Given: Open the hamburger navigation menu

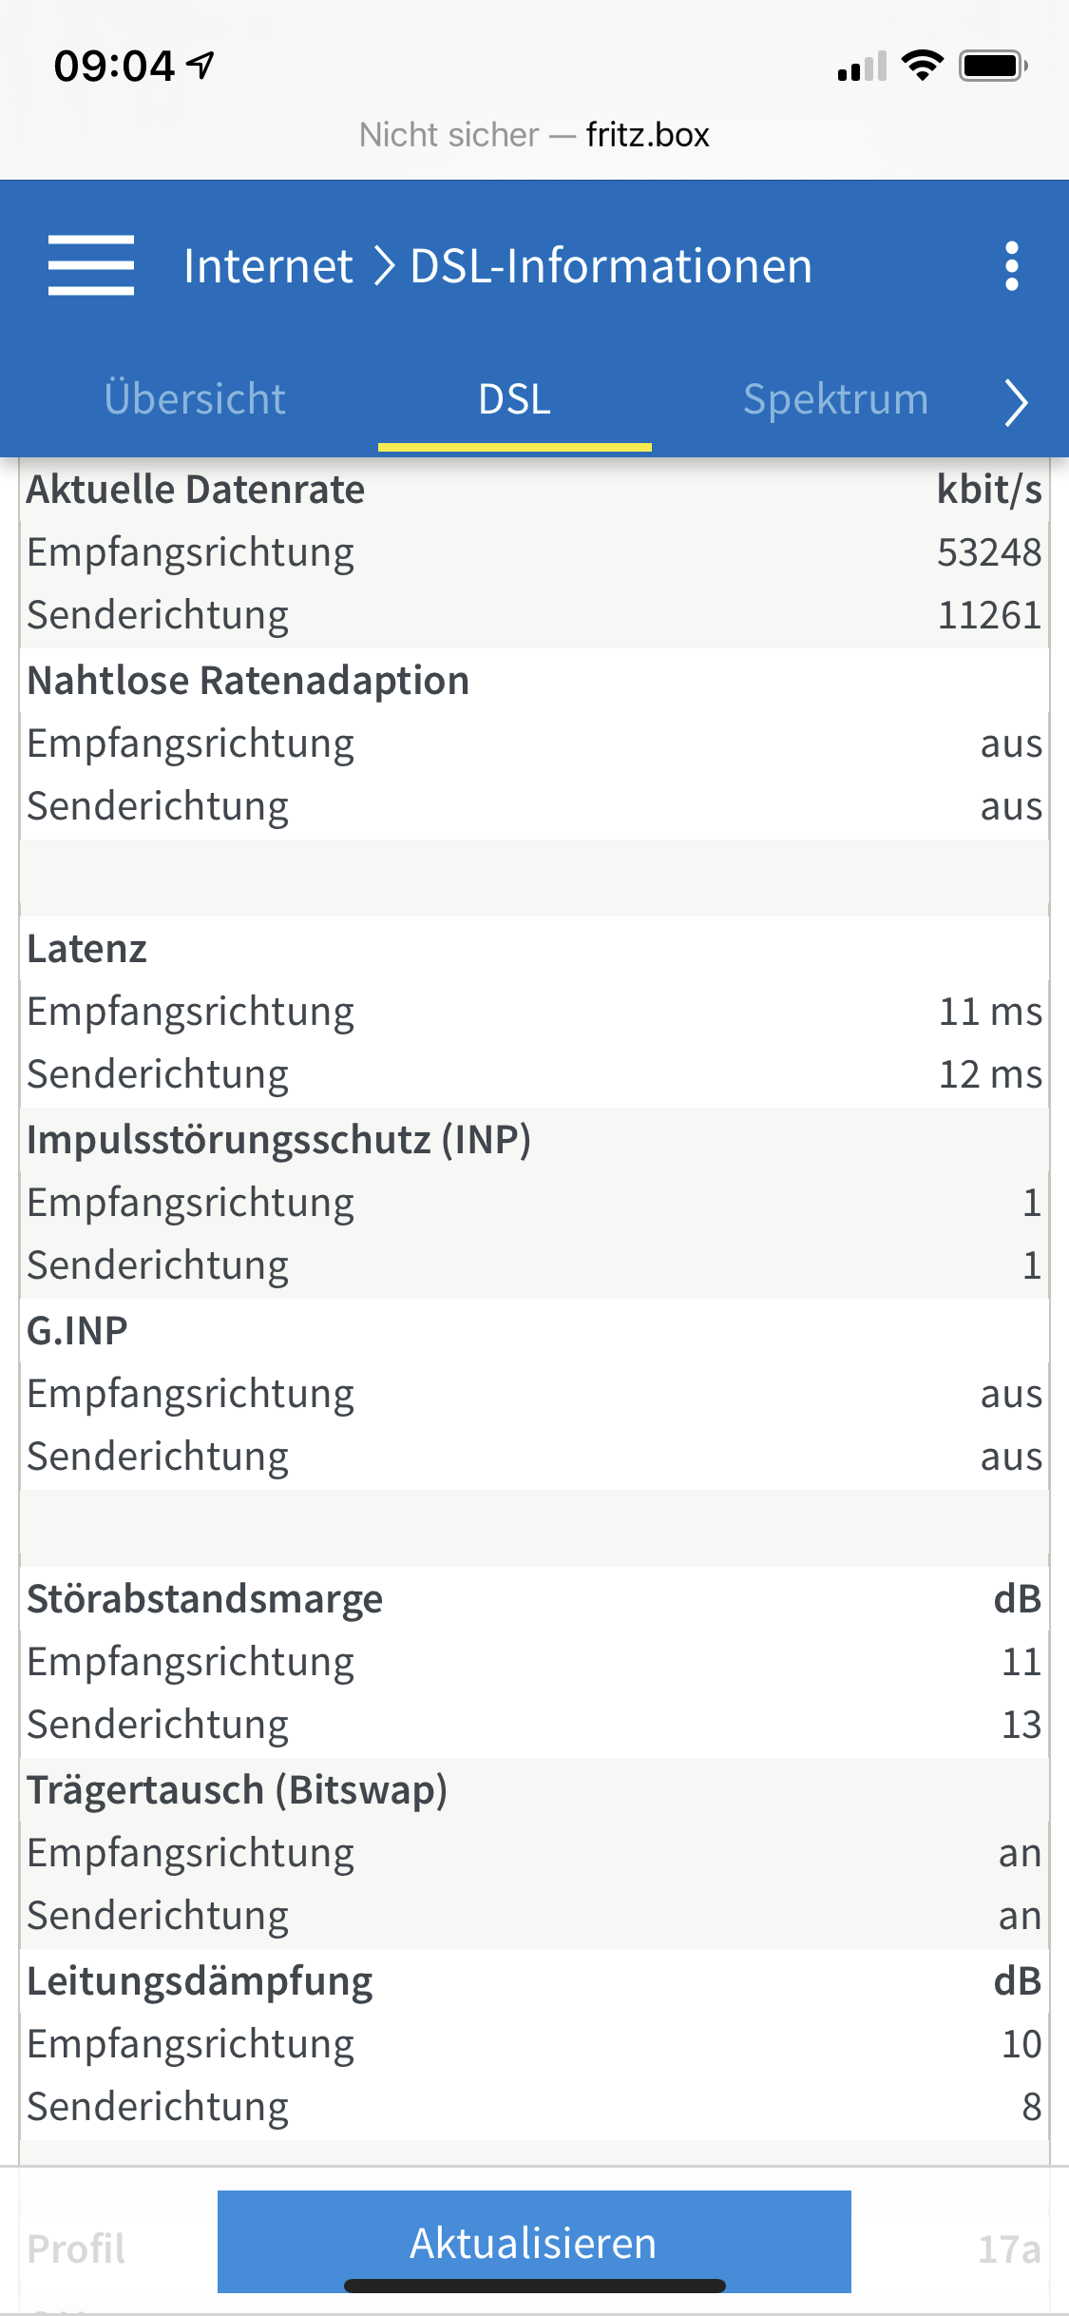Looking at the screenshot, I should point(90,265).
